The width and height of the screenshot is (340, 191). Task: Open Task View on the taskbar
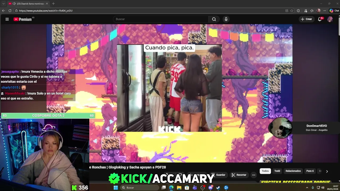[164, 188]
